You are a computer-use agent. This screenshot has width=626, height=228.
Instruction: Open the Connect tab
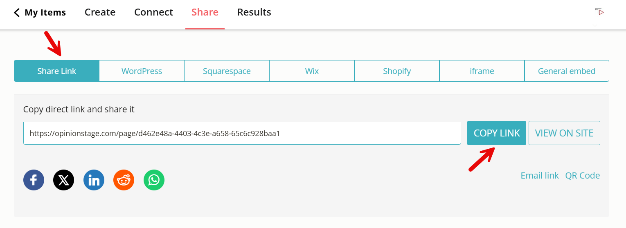tap(153, 12)
